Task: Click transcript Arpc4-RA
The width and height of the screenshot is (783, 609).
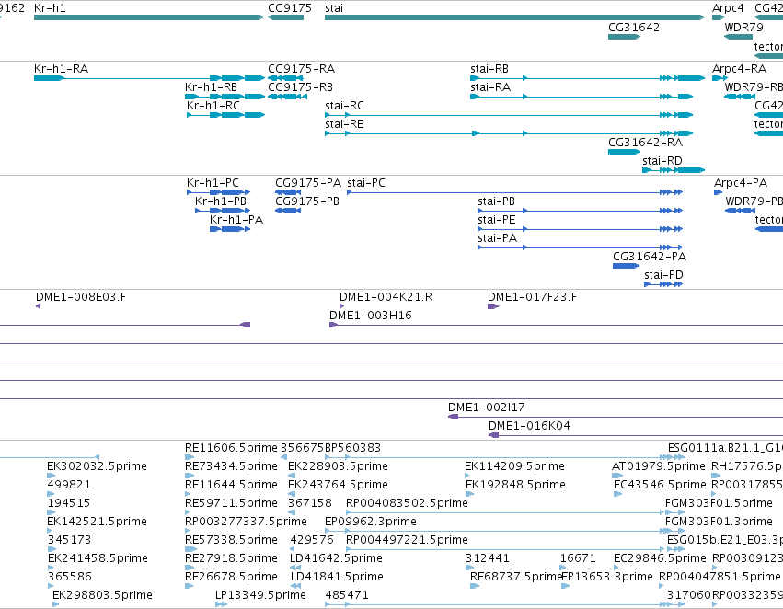Action: pos(720,78)
